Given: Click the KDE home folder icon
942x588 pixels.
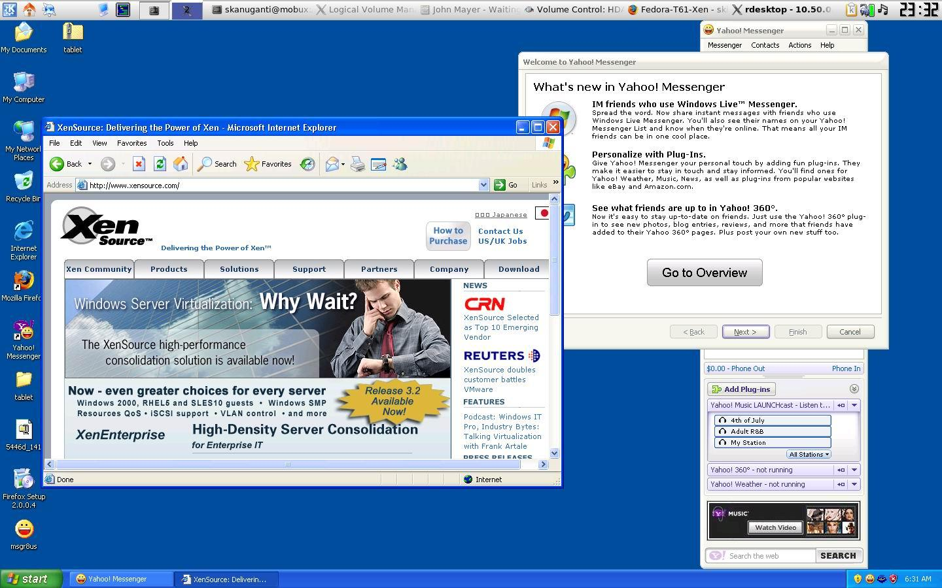Looking at the screenshot, I should [29, 9].
